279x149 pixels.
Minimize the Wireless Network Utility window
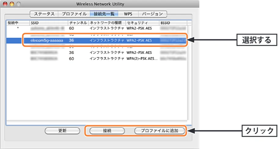point(12,4)
